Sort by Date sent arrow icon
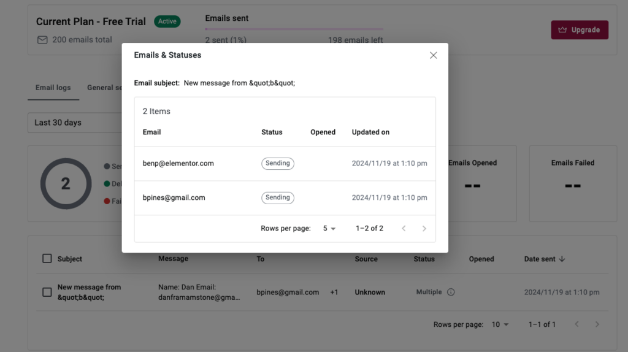The width and height of the screenshot is (628, 352). 562,259
